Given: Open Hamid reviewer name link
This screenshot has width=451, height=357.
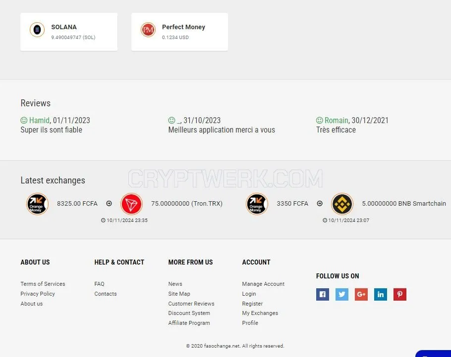Looking at the screenshot, I should click(x=40, y=120).
